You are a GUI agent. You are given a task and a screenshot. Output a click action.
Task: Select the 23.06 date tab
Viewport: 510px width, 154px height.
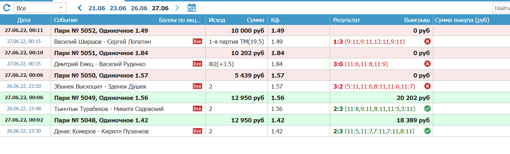(118, 8)
